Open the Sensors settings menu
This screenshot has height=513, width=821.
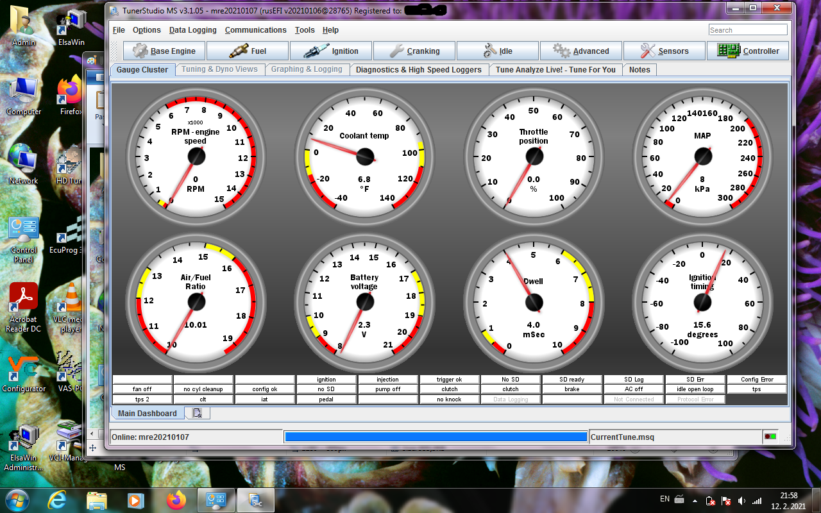point(664,51)
